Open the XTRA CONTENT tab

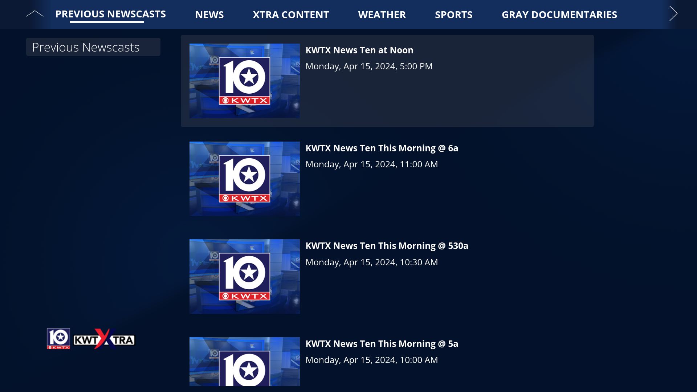pos(291,15)
